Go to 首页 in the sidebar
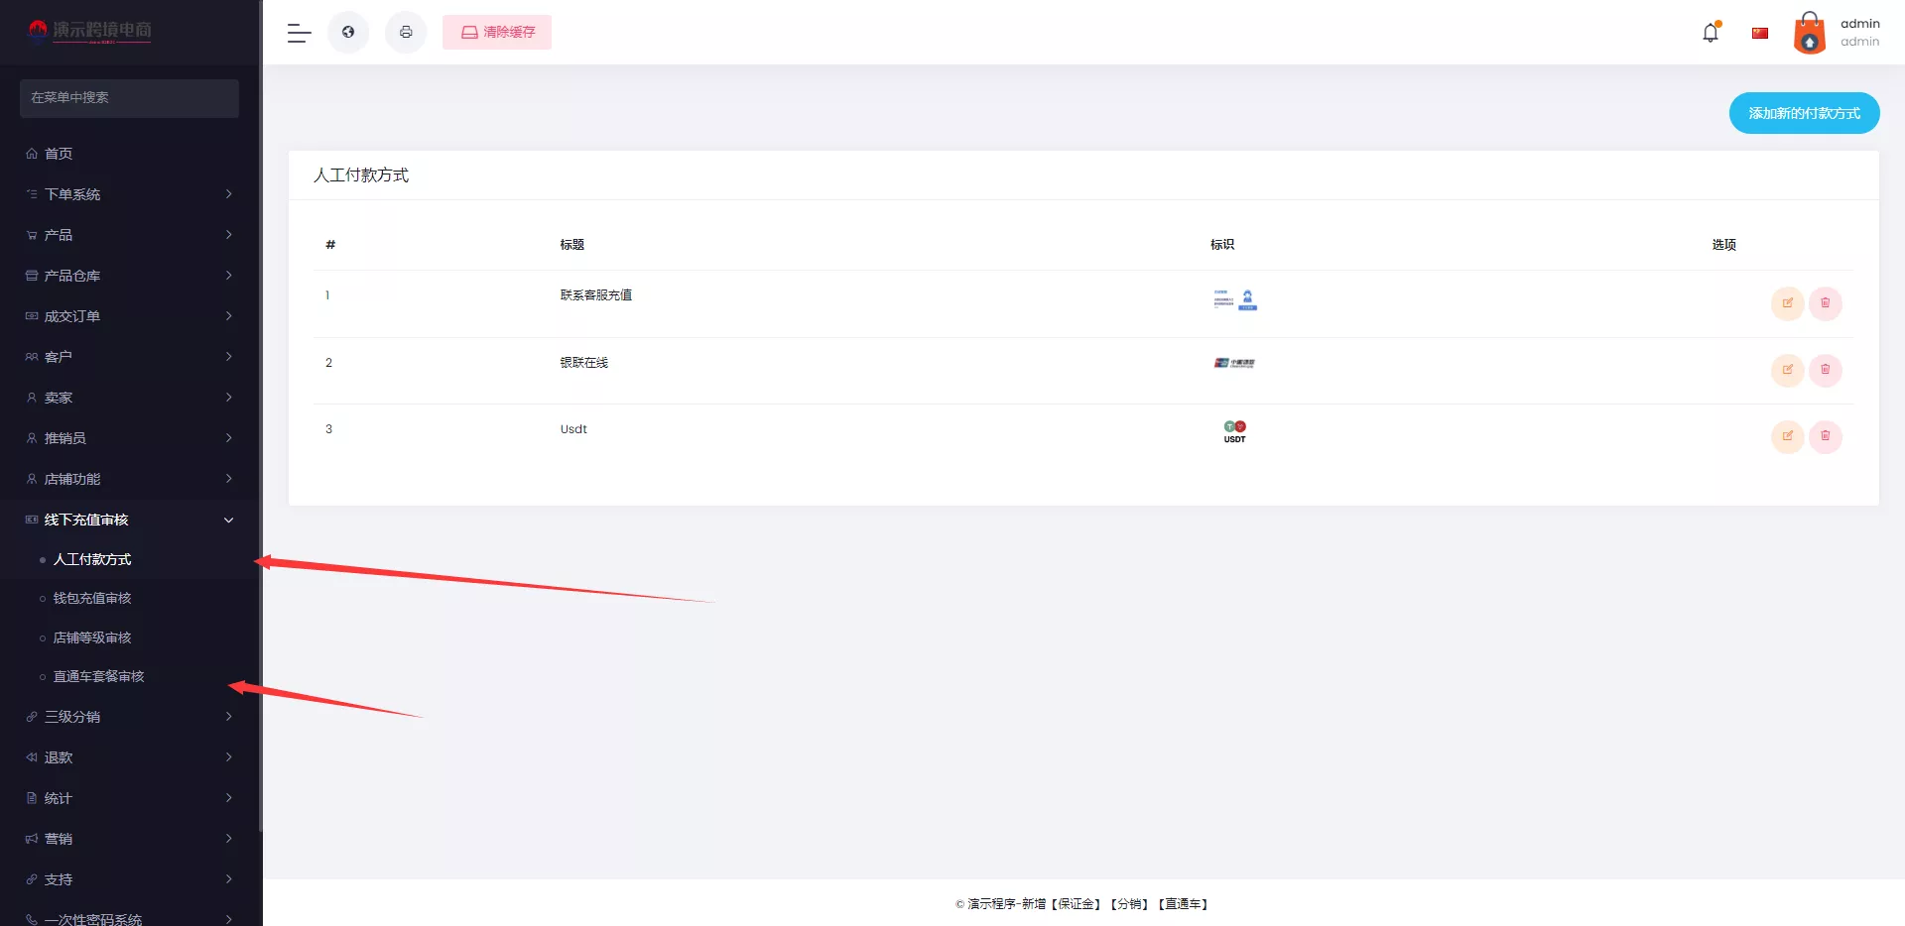This screenshot has height=926, width=1905. click(x=59, y=154)
